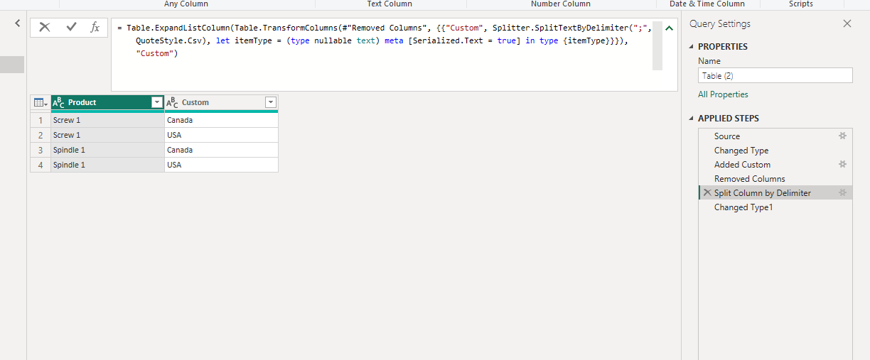Open settings gear for Added Custom step
This screenshot has height=360, width=870.
(x=843, y=164)
